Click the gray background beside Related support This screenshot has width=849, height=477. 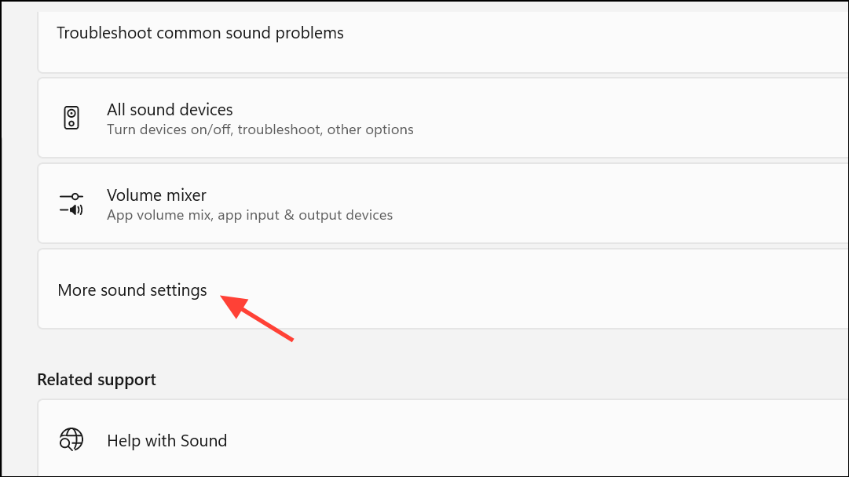tap(471, 380)
